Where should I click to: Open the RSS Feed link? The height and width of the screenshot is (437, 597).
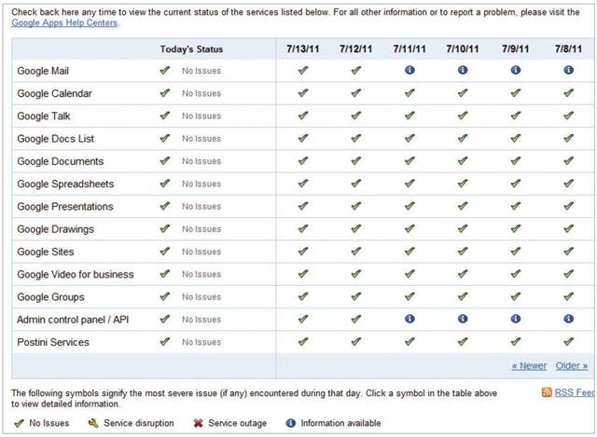pos(575,392)
